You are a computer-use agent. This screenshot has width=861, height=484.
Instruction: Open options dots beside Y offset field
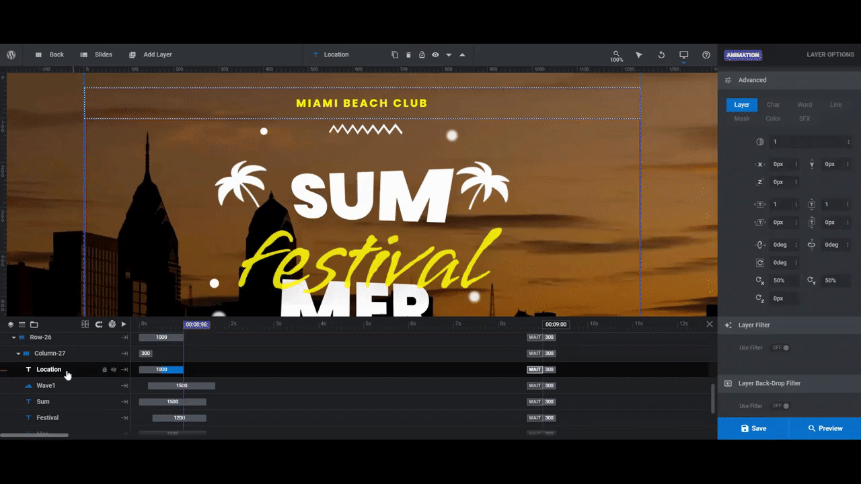(x=848, y=164)
